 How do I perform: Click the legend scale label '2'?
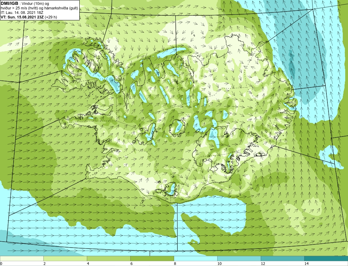45,264
